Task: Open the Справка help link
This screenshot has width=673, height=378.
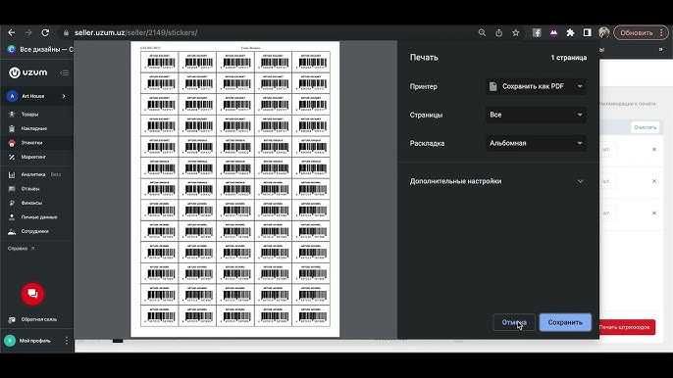Action: 21,248
